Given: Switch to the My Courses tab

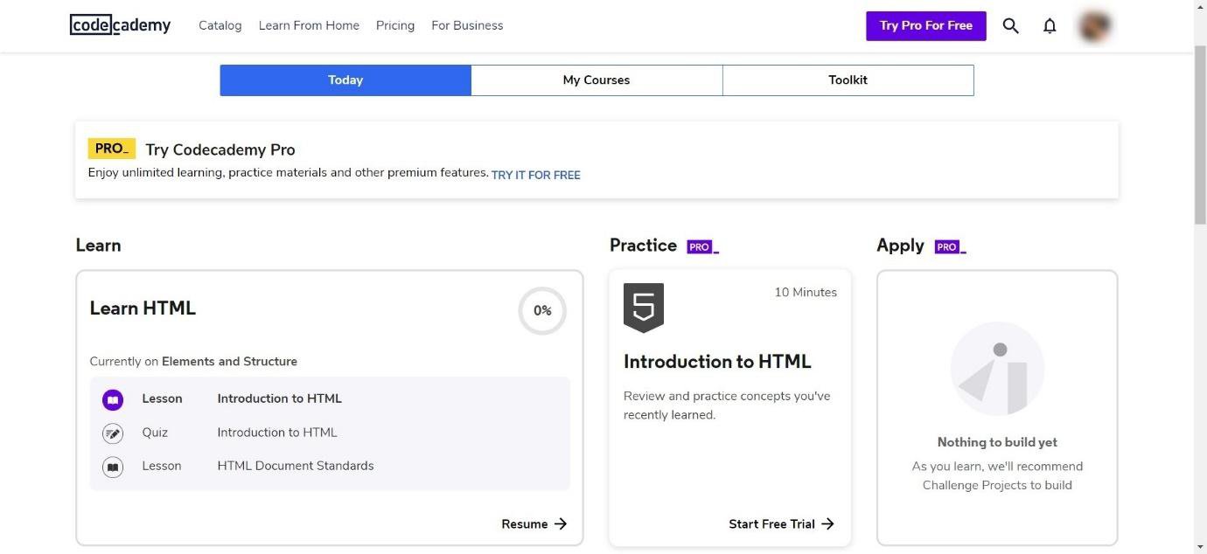Looking at the screenshot, I should coord(597,80).
